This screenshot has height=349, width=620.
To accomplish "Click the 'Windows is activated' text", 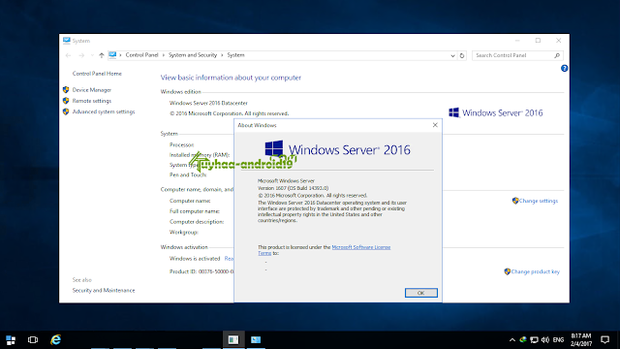I will (x=195, y=259).
